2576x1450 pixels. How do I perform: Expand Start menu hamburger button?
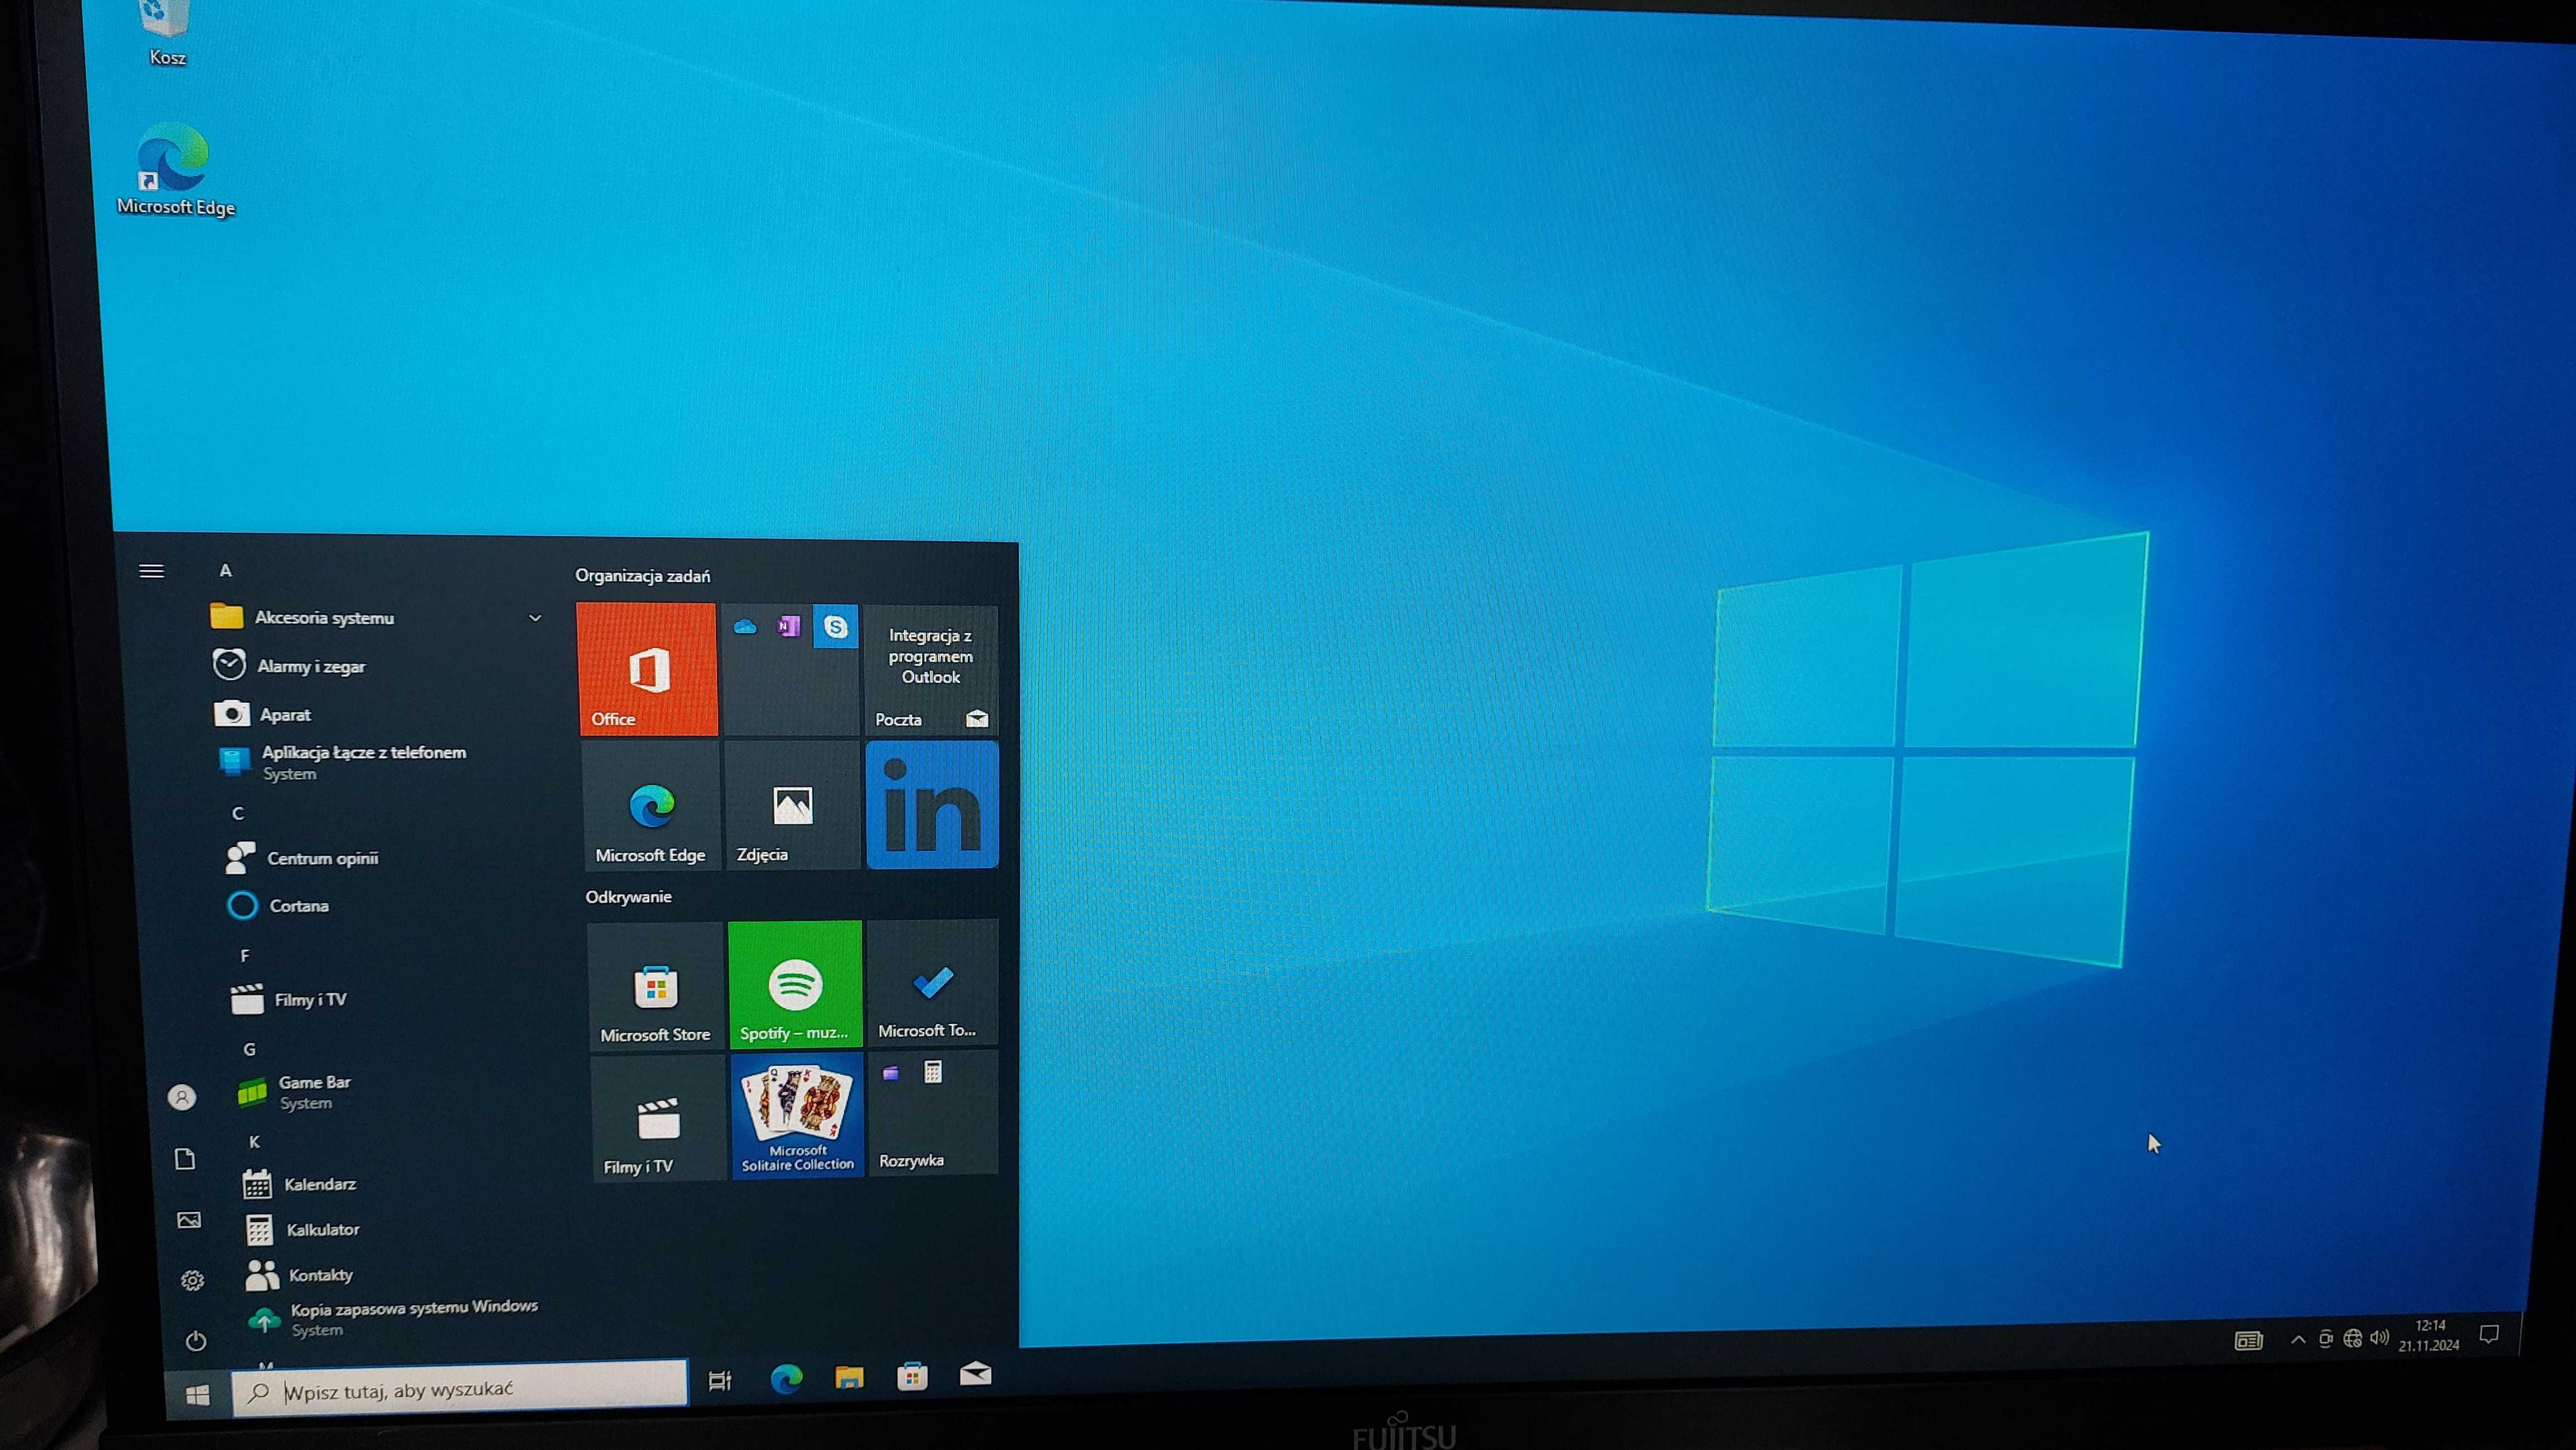tap(151, 571)
